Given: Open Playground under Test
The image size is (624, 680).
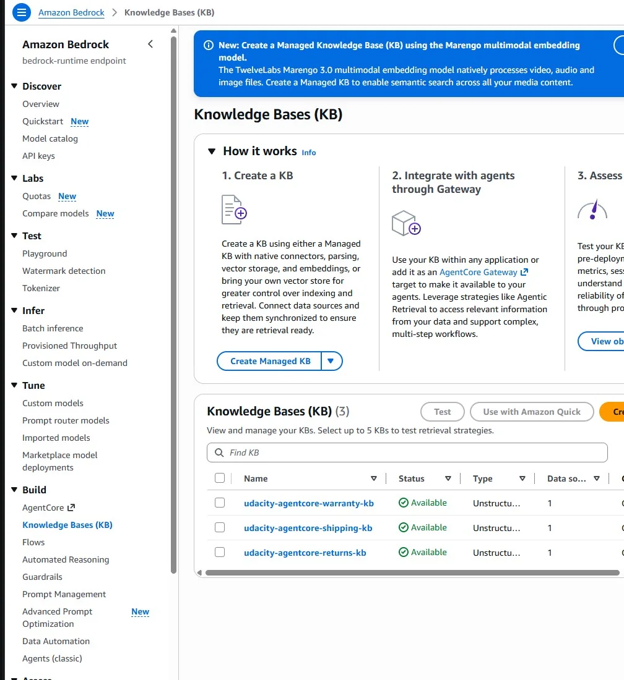Looking at the screenshot, I should [x=45, y=253].
